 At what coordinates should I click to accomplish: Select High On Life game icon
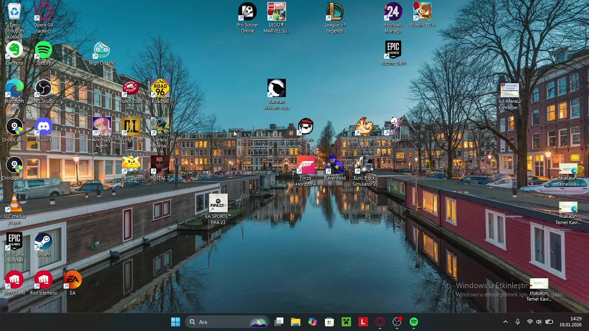pos(102,53)
